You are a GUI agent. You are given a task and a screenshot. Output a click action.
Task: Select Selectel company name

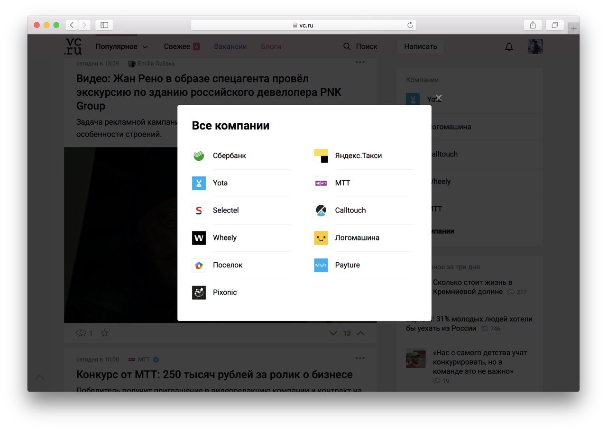[x=226, y=211]
